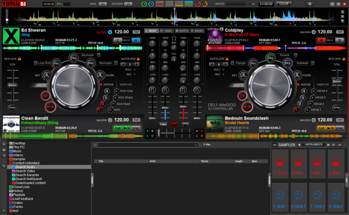
Task: Click the search magnifier icon in browser
Action: pyautogui.click(x=95, y=145)
